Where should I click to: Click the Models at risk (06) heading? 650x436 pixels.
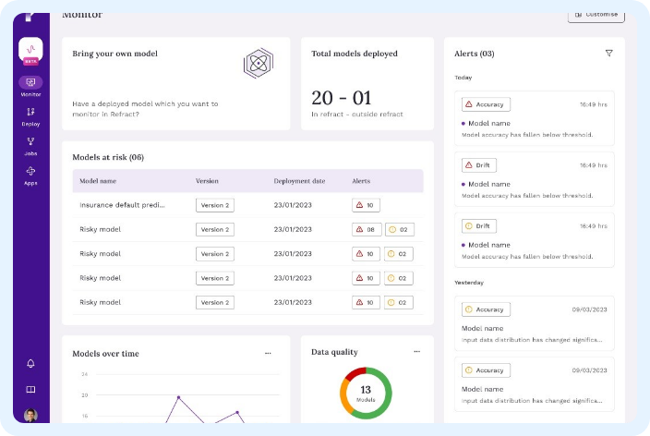[x=108, y=157]
